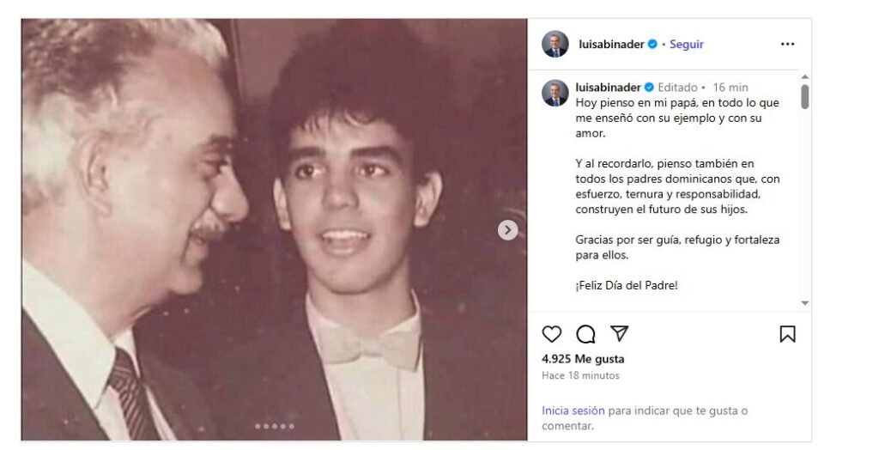Click verified badge in post header
This screenshot has height=450, width=879.
click(x=652, y=45)
